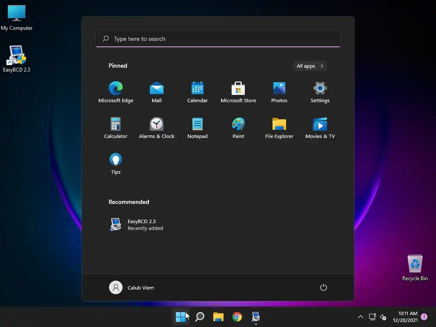Viewport: 436px width, 327px height.
Task: Click the Start button on taskbar
Action: coord(181,317)
